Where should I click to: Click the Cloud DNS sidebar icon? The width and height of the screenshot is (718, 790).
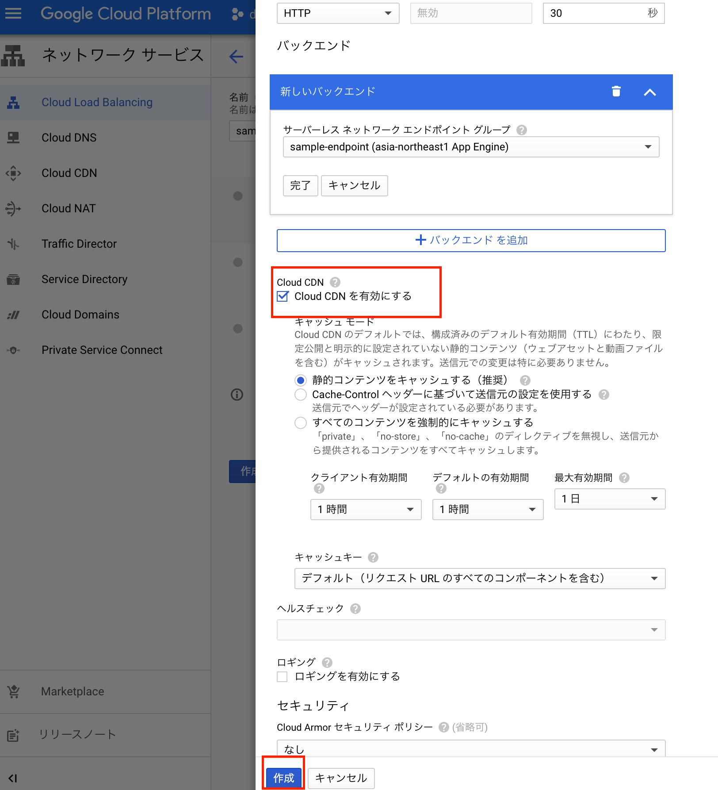click(13, 138)
